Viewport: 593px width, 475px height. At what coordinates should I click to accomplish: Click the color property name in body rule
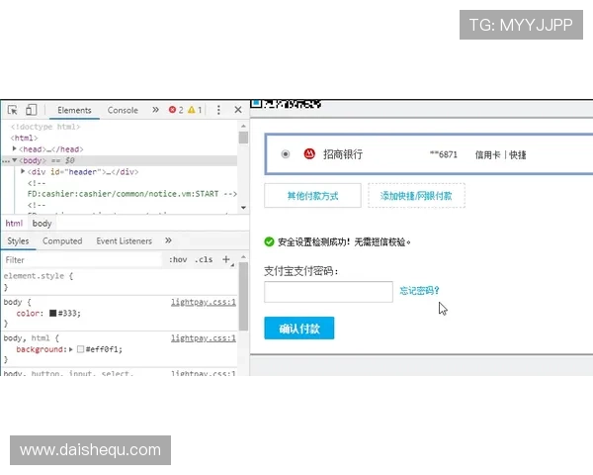click(28, 314)
